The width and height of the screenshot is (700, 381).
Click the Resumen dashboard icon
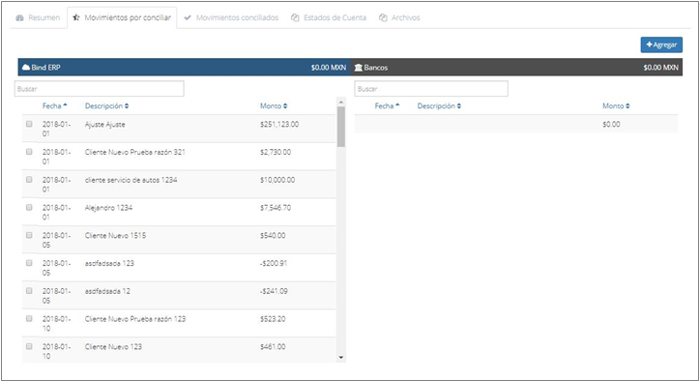pos(19,17)
